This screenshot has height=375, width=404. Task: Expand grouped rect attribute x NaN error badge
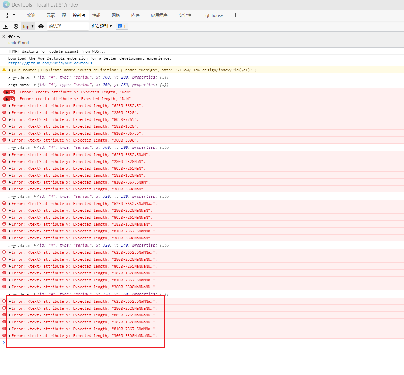click(10, 92)
